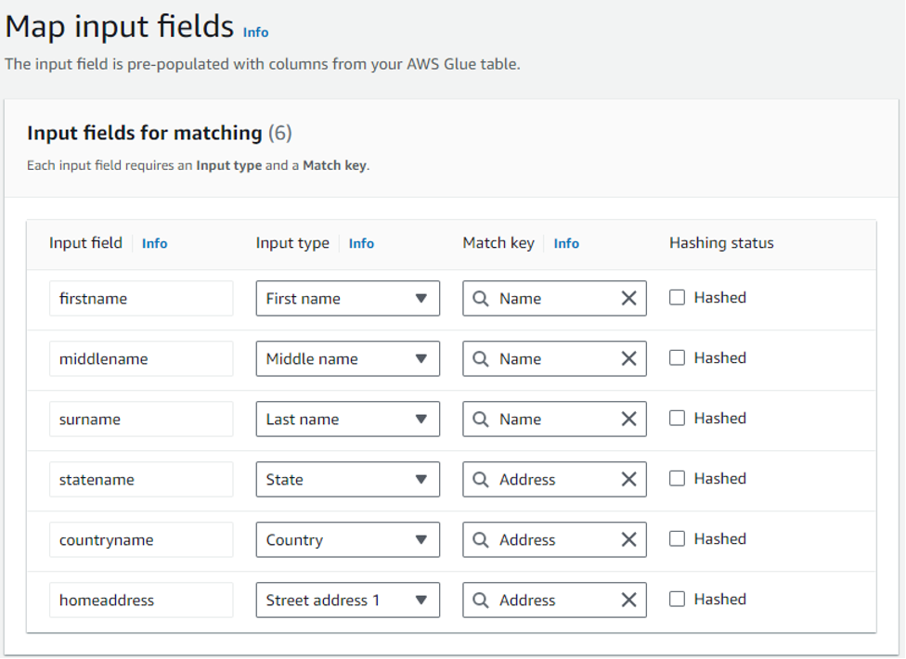Viewport: 906px width, 659px height.
Task: Check Hashed for the countryname field
Action: pos(678,539)
